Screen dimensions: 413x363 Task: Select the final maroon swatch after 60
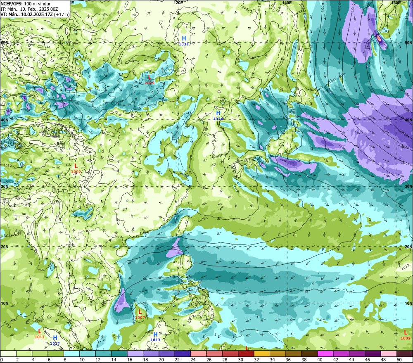point(405,354)
